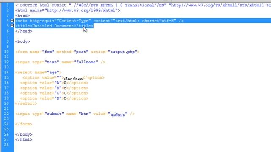Collapse the code fold marker on line 5
Image resolution: width=271 pixels, height=152 pixels.
[x=12, y=26]
